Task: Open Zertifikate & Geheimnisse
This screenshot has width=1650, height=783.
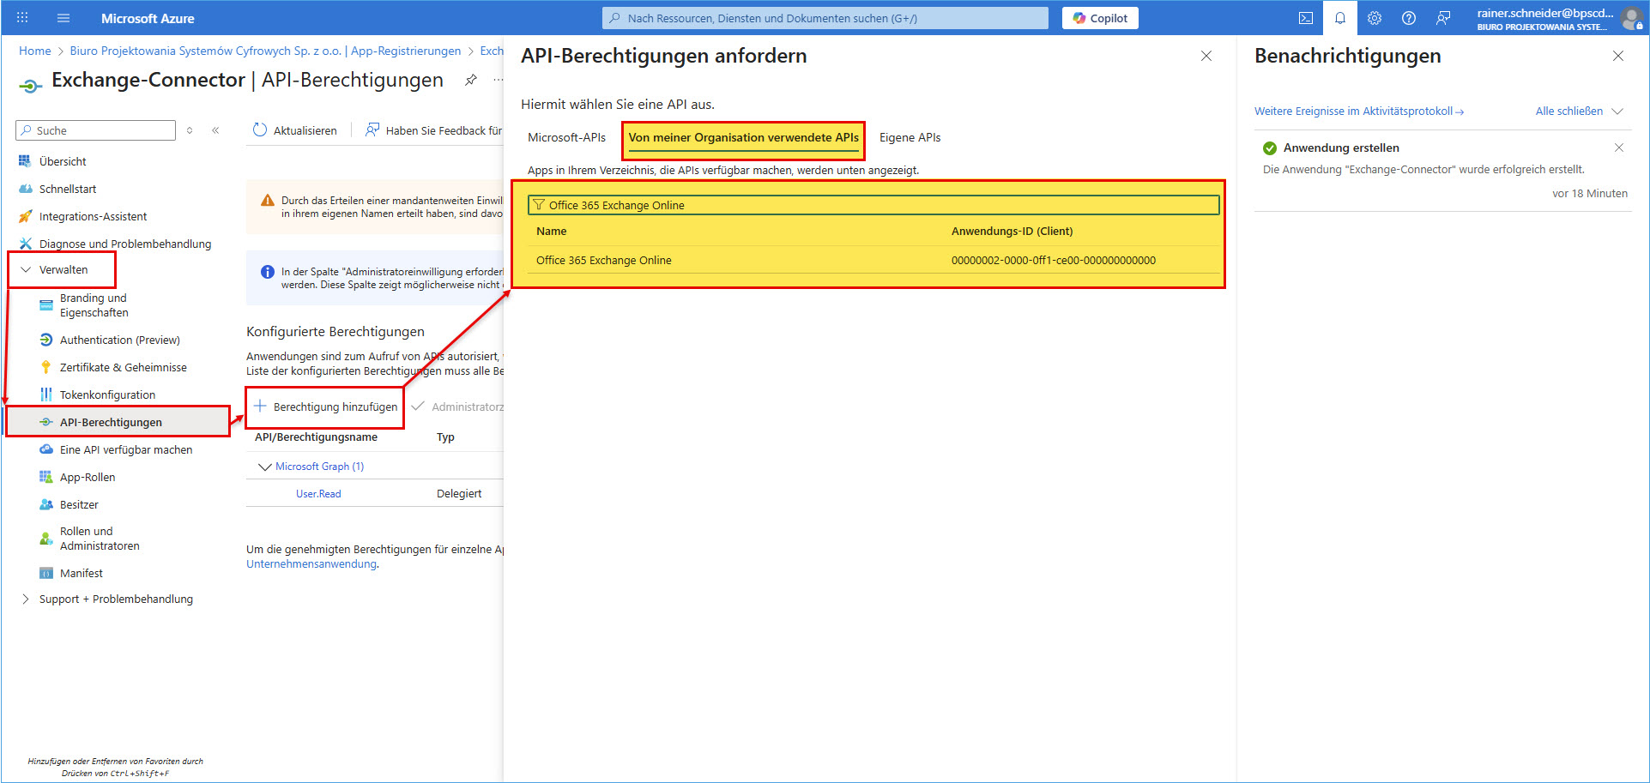Action: pos(123,367)
